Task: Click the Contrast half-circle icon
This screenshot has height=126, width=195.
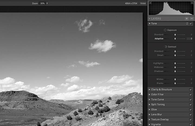Action: [165, 47]
